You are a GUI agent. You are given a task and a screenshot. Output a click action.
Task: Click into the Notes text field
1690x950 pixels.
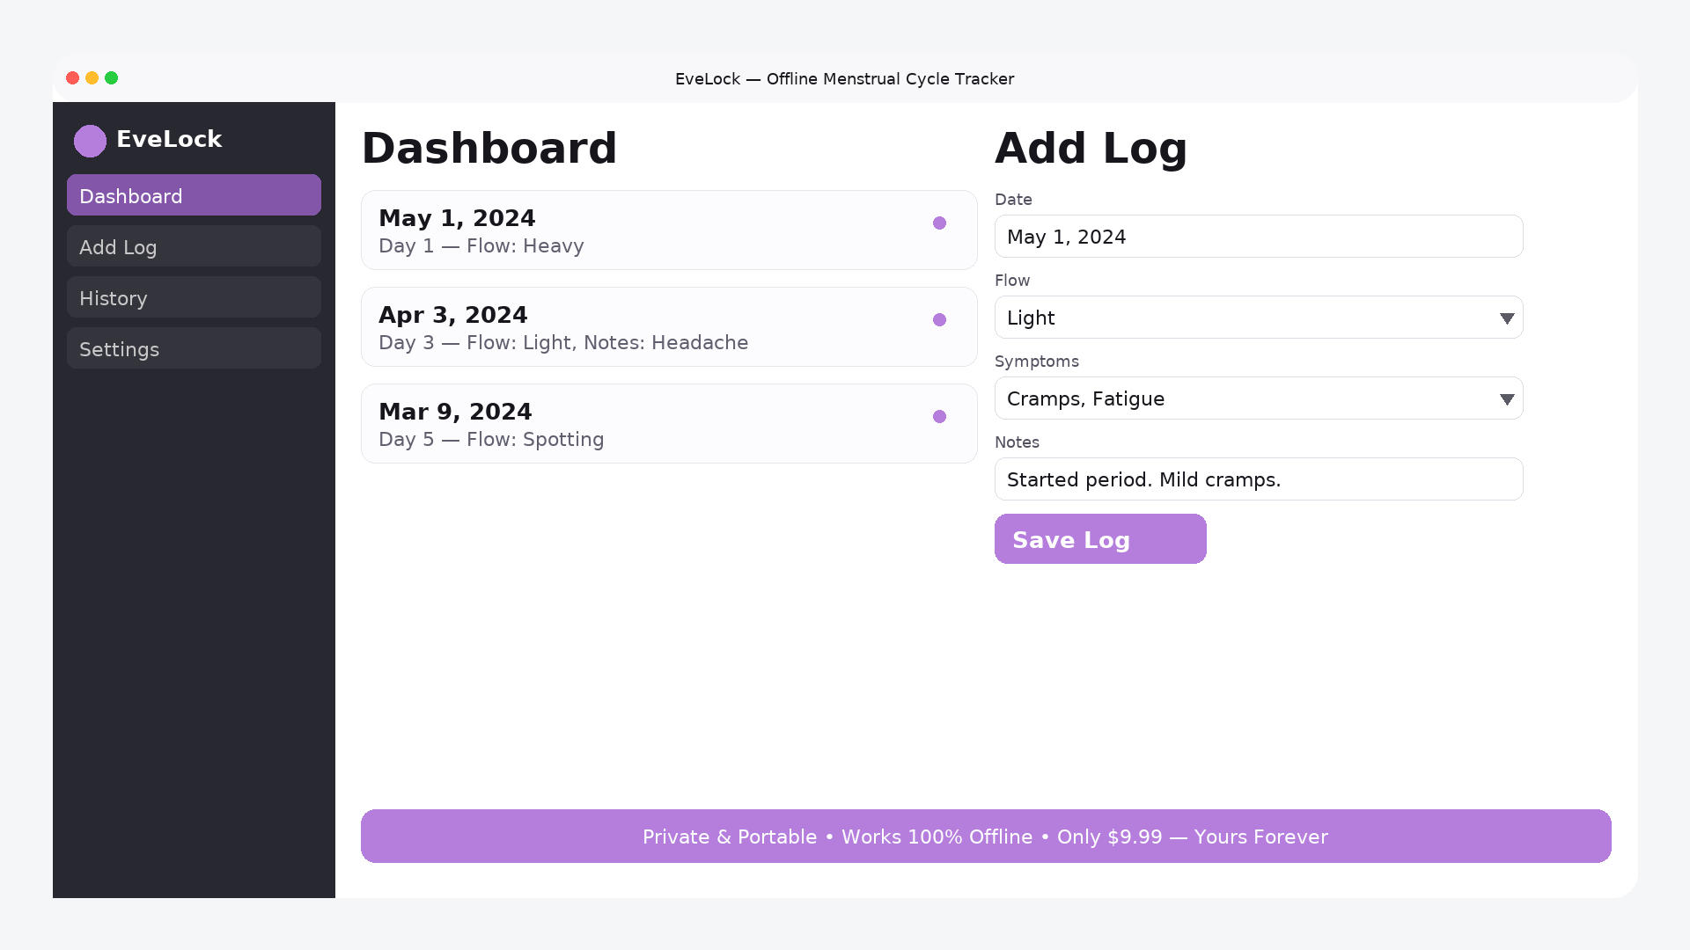(x=1259, y=479)
